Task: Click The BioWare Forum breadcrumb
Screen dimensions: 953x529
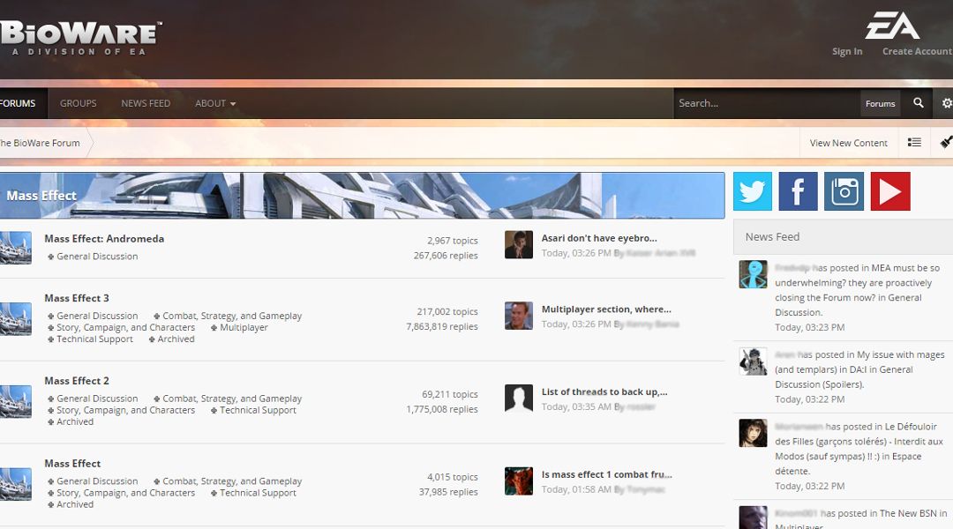Action: tap(40, 143)
